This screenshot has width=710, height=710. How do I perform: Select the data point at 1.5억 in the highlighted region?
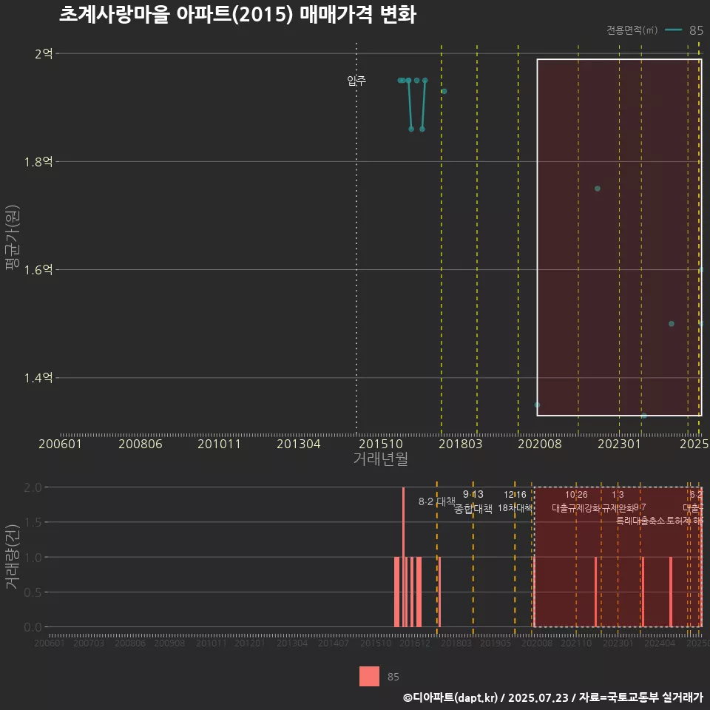coord(672,324)
